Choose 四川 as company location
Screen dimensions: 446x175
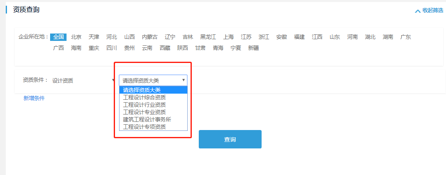pyautogui.click(x=111, y=48)
